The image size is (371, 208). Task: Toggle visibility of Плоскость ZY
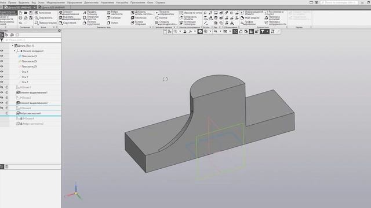pyautogui.click(x=2, y=66)
